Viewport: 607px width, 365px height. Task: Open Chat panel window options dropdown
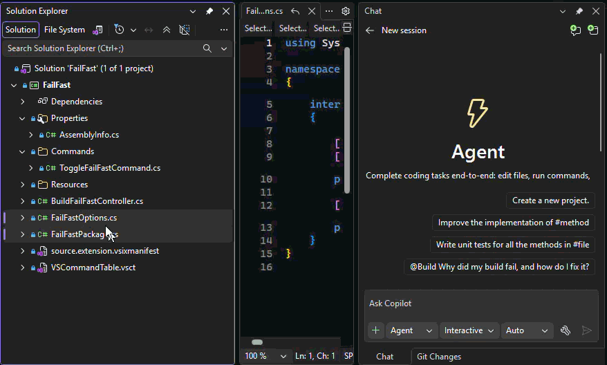coord(563,11)
